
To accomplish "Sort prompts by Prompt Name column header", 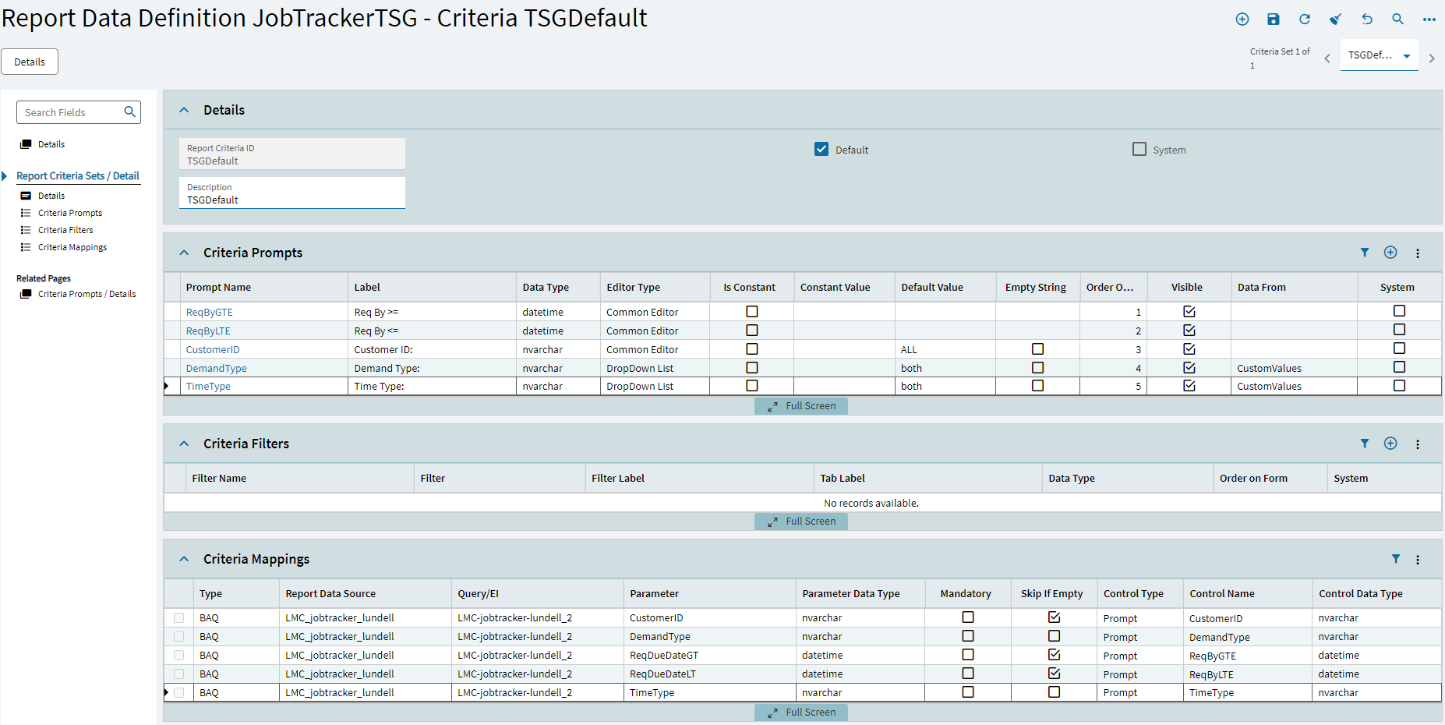I will point(263,287).
